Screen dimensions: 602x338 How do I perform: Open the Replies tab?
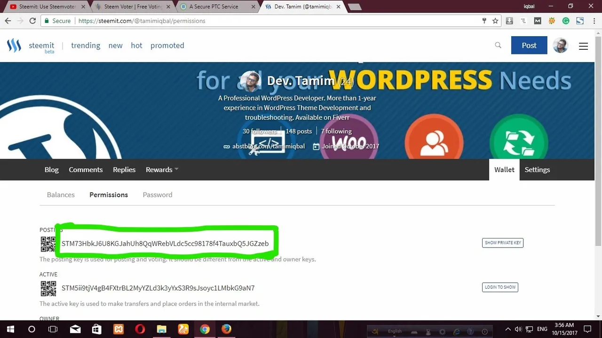tap(124, 169)
